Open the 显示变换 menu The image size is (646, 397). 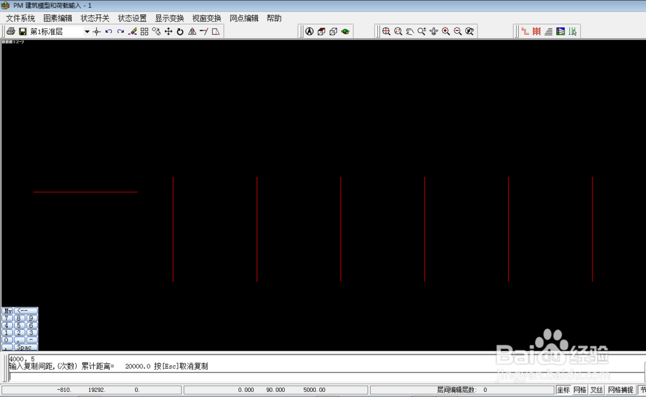point(169,18)
